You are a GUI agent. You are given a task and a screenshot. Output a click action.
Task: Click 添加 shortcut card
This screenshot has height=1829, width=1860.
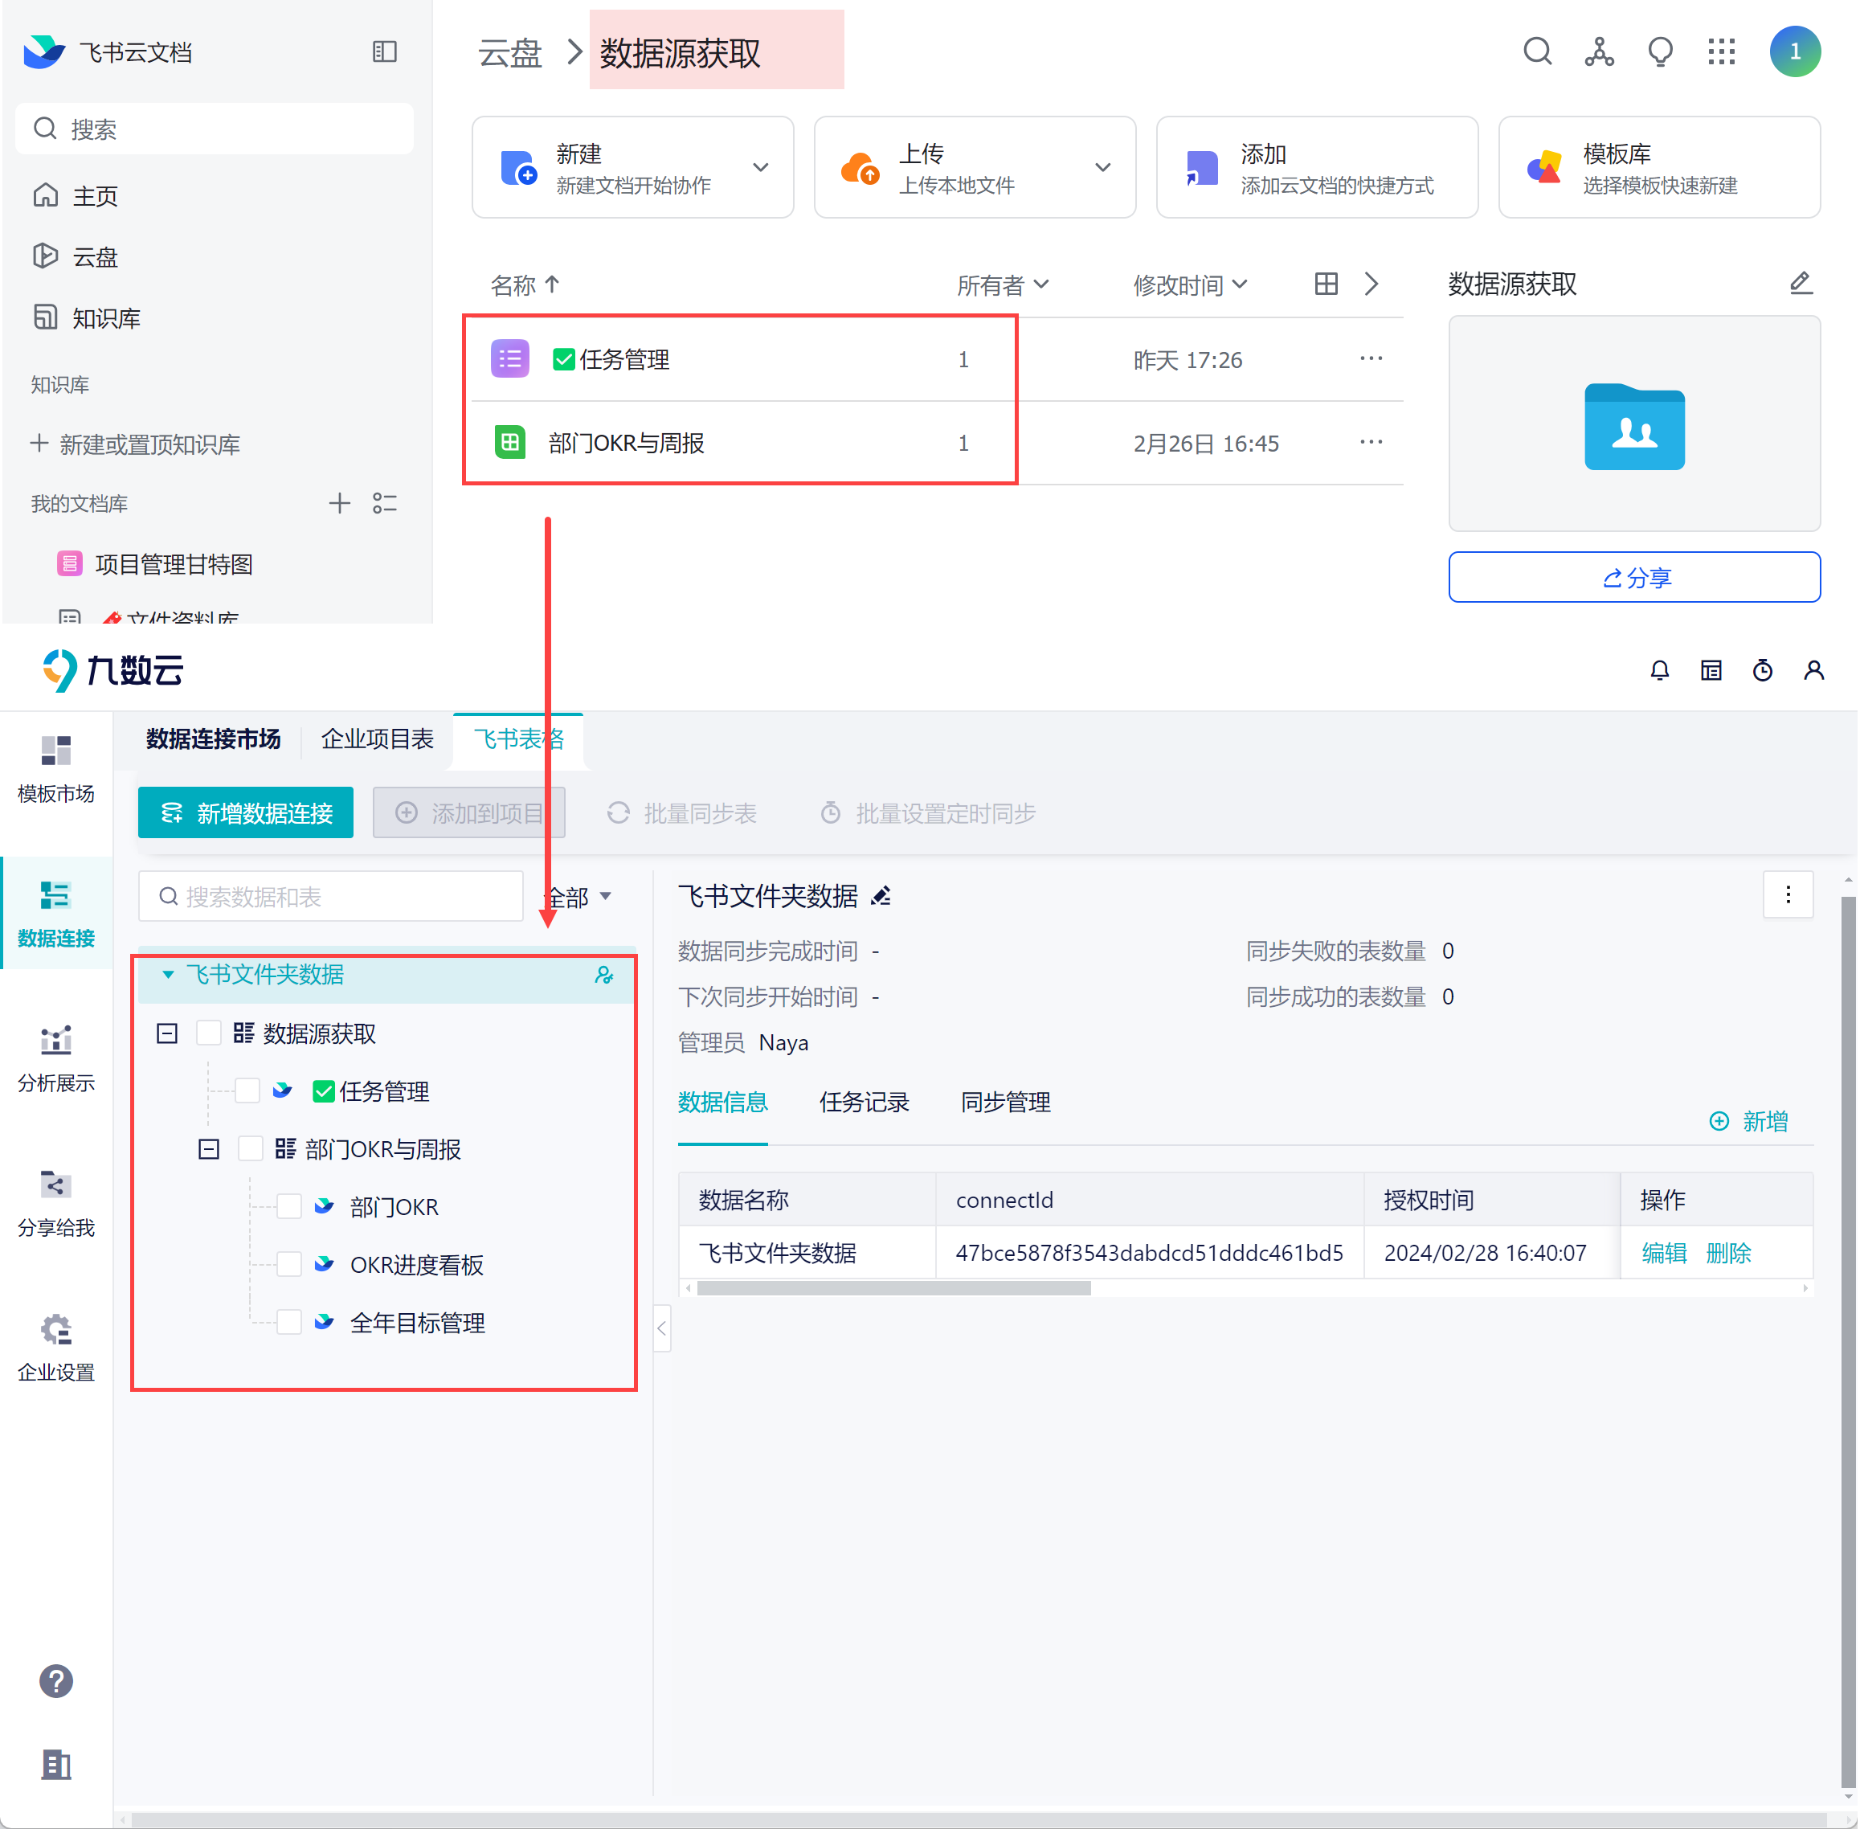pyautogui.click(x=1317, y=167)
